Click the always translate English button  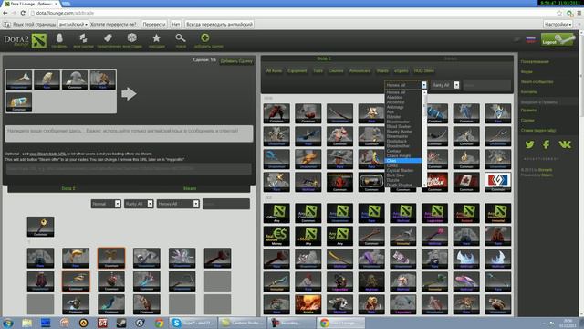click(x=219, y=25)
